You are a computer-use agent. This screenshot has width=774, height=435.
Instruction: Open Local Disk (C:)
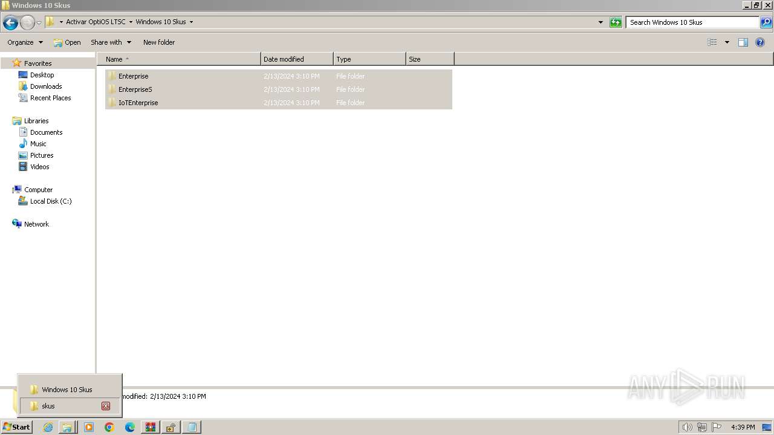click(51, 201)
